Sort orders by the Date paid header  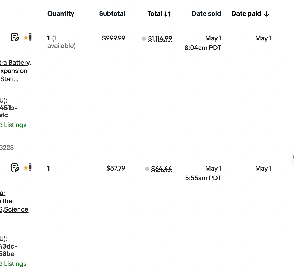(x=246, y=13)
